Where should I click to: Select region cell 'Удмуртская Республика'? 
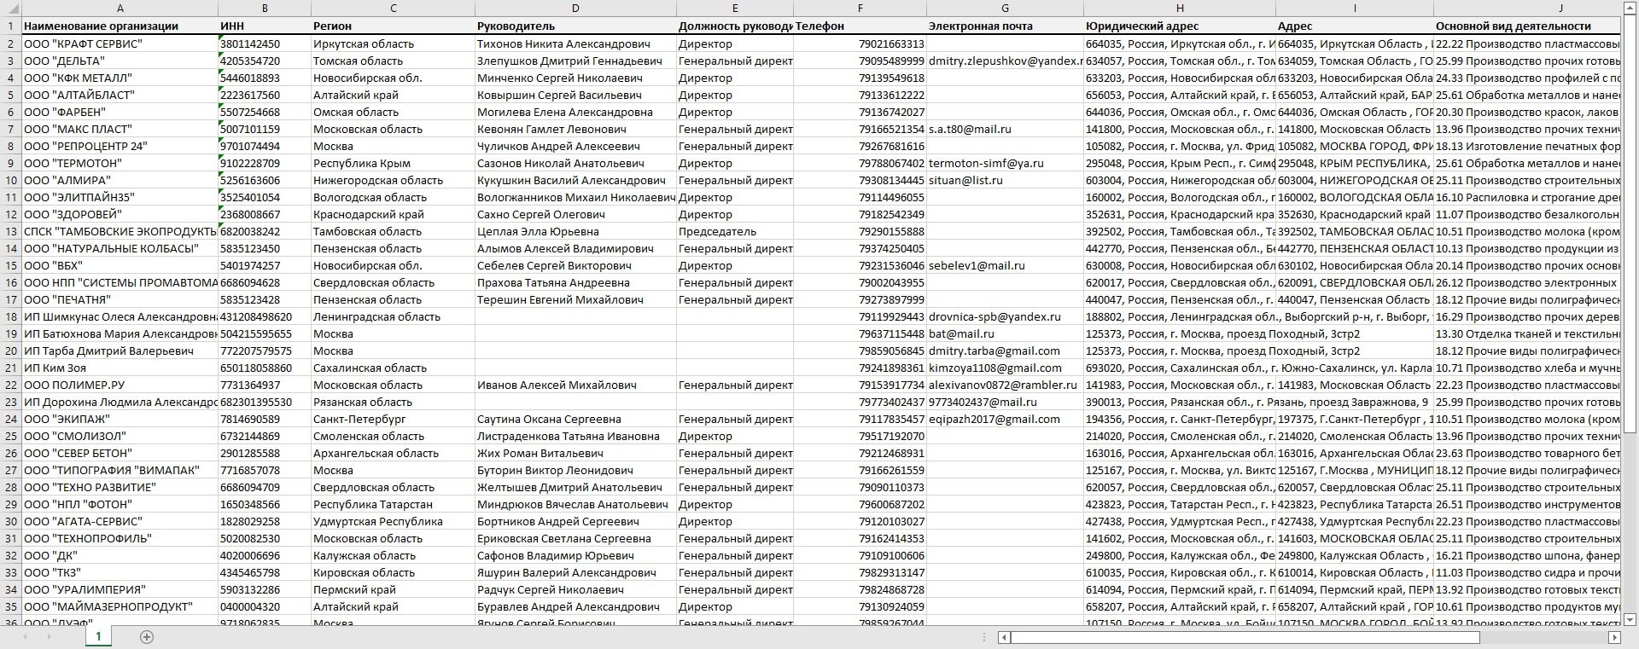coord(393,521)
